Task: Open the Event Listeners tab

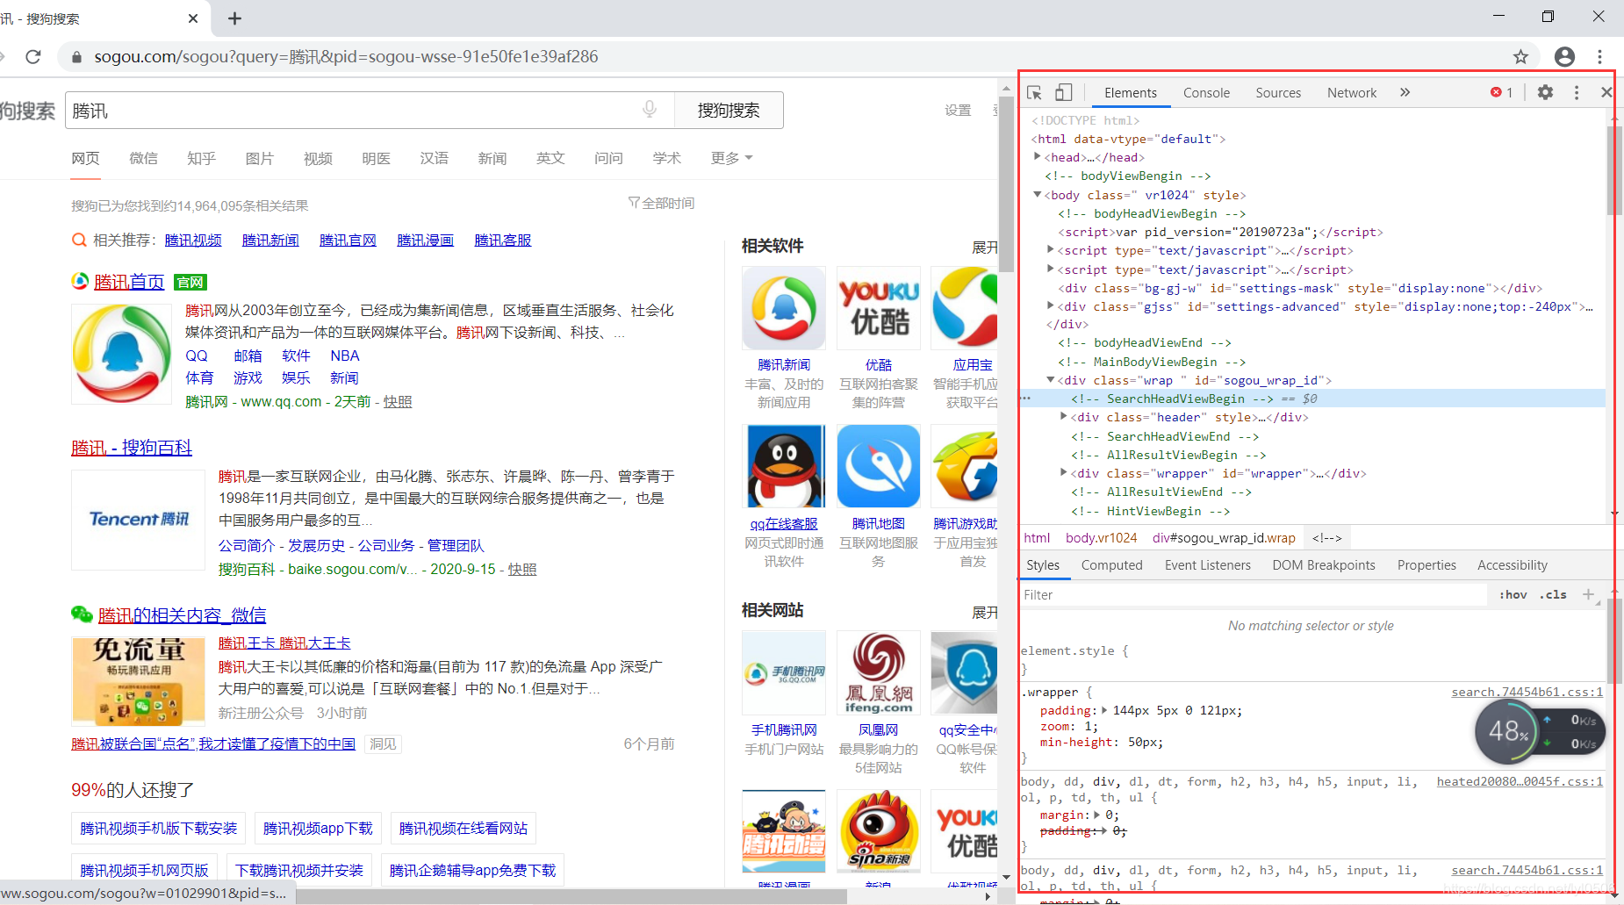Action: (1207, 565)
